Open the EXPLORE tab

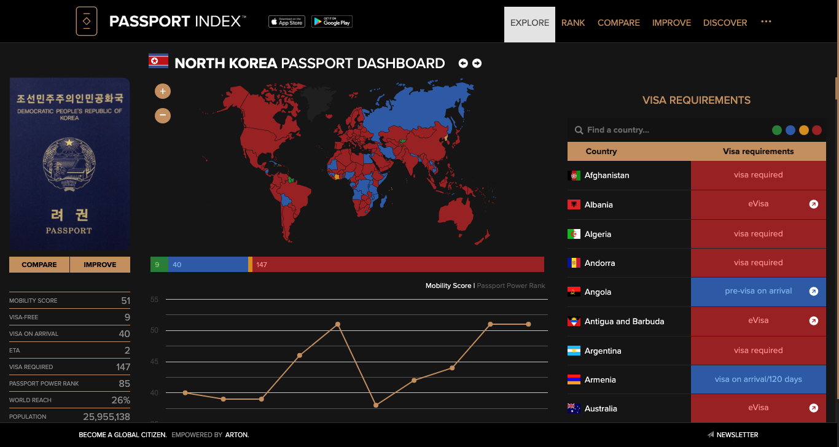[529, 24]
